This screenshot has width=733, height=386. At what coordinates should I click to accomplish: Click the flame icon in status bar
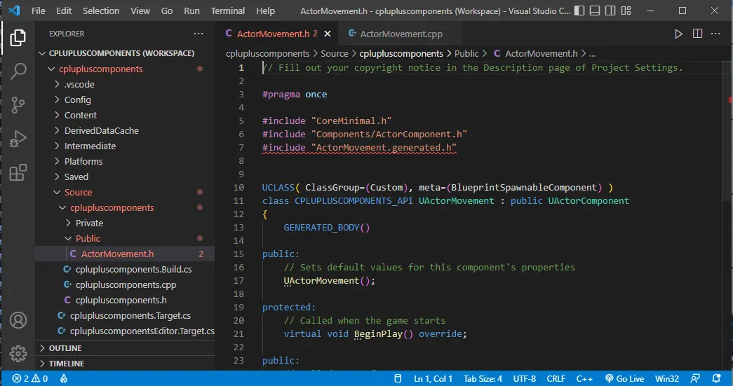coord(64,378)
